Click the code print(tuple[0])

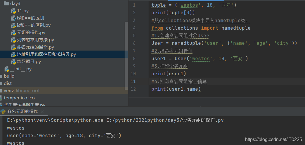coord(173,13)
